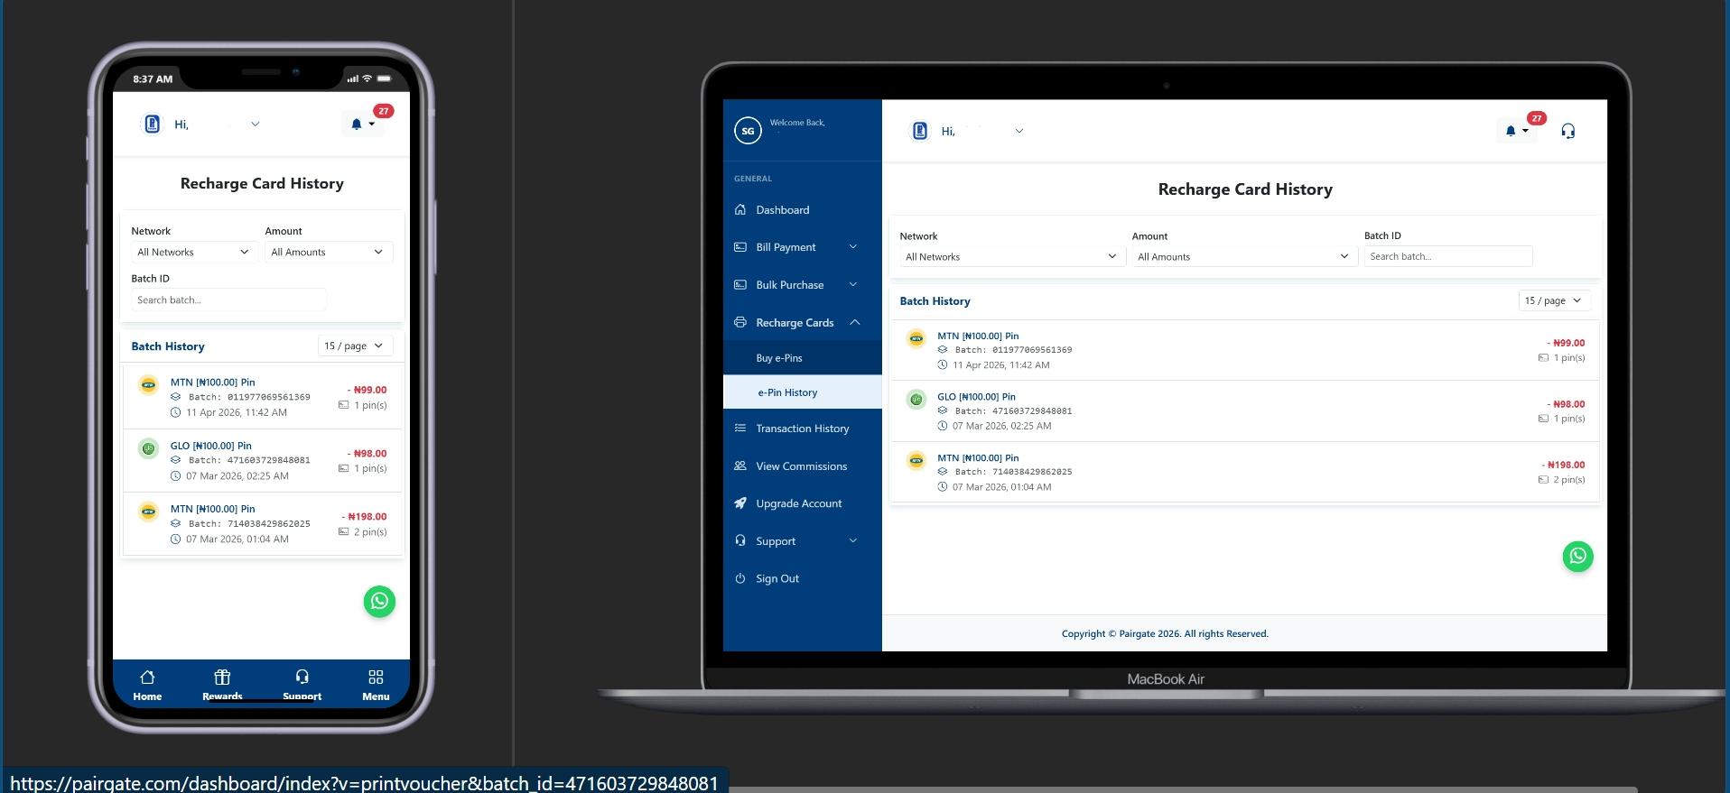Tap Home icon in phone bottom bar

[x=147, y=677]
